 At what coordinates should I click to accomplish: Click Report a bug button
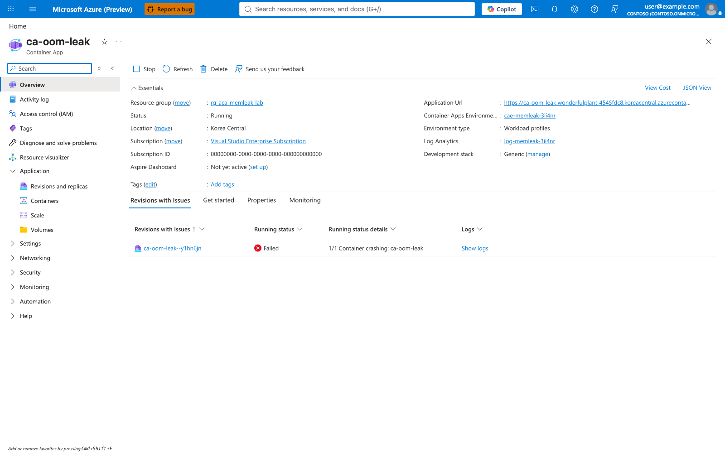click(169, 9)
